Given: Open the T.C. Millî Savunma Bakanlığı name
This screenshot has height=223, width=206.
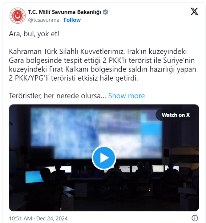Looking at the screenshot, I should coord(65,12).
